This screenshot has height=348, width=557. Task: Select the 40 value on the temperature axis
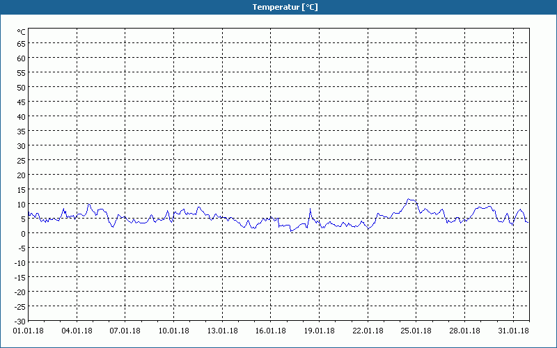coord(22,117)
